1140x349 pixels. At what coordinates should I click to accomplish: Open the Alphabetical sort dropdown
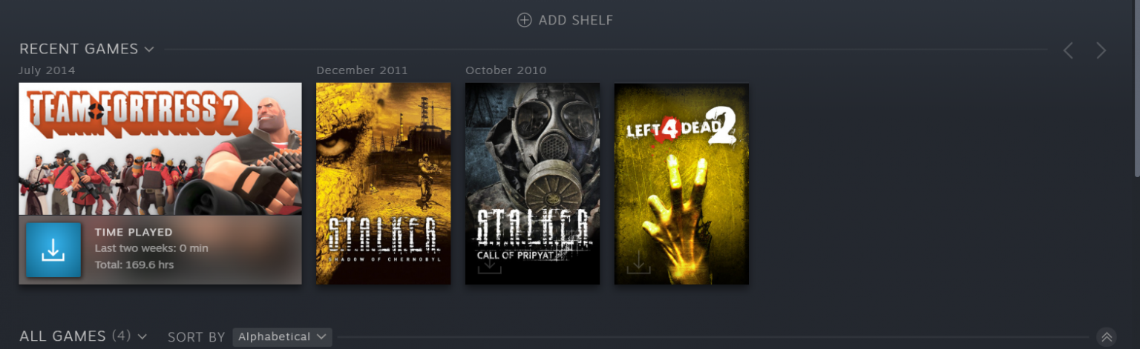click(282, 337)
